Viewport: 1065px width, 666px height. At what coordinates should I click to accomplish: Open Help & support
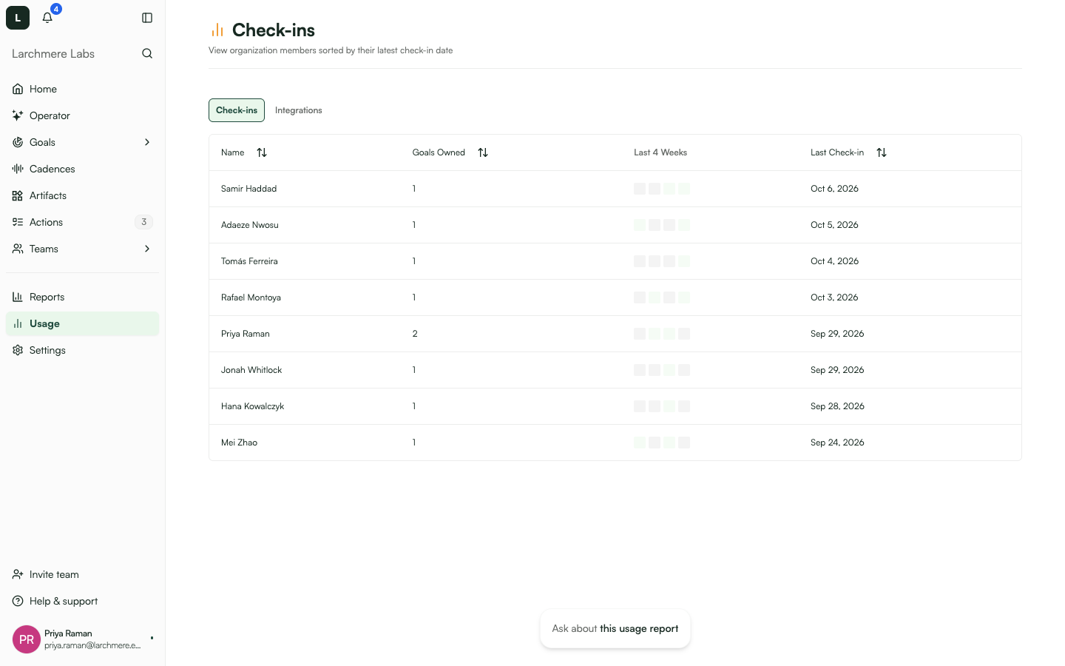pos(82,601)
